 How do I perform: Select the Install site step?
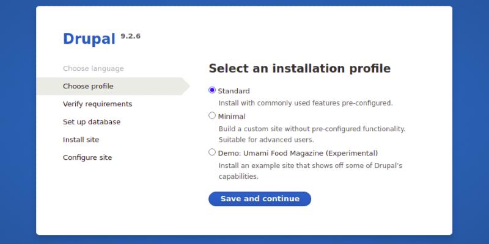(81, 140)
